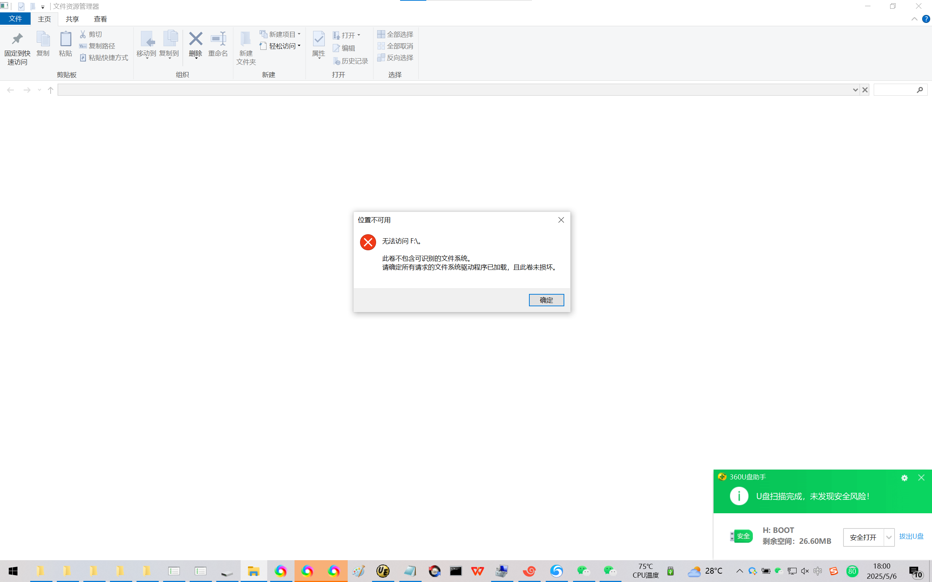Click the Rename (重命名) icon
Screen dimensions: 932x582
(218, 39)
